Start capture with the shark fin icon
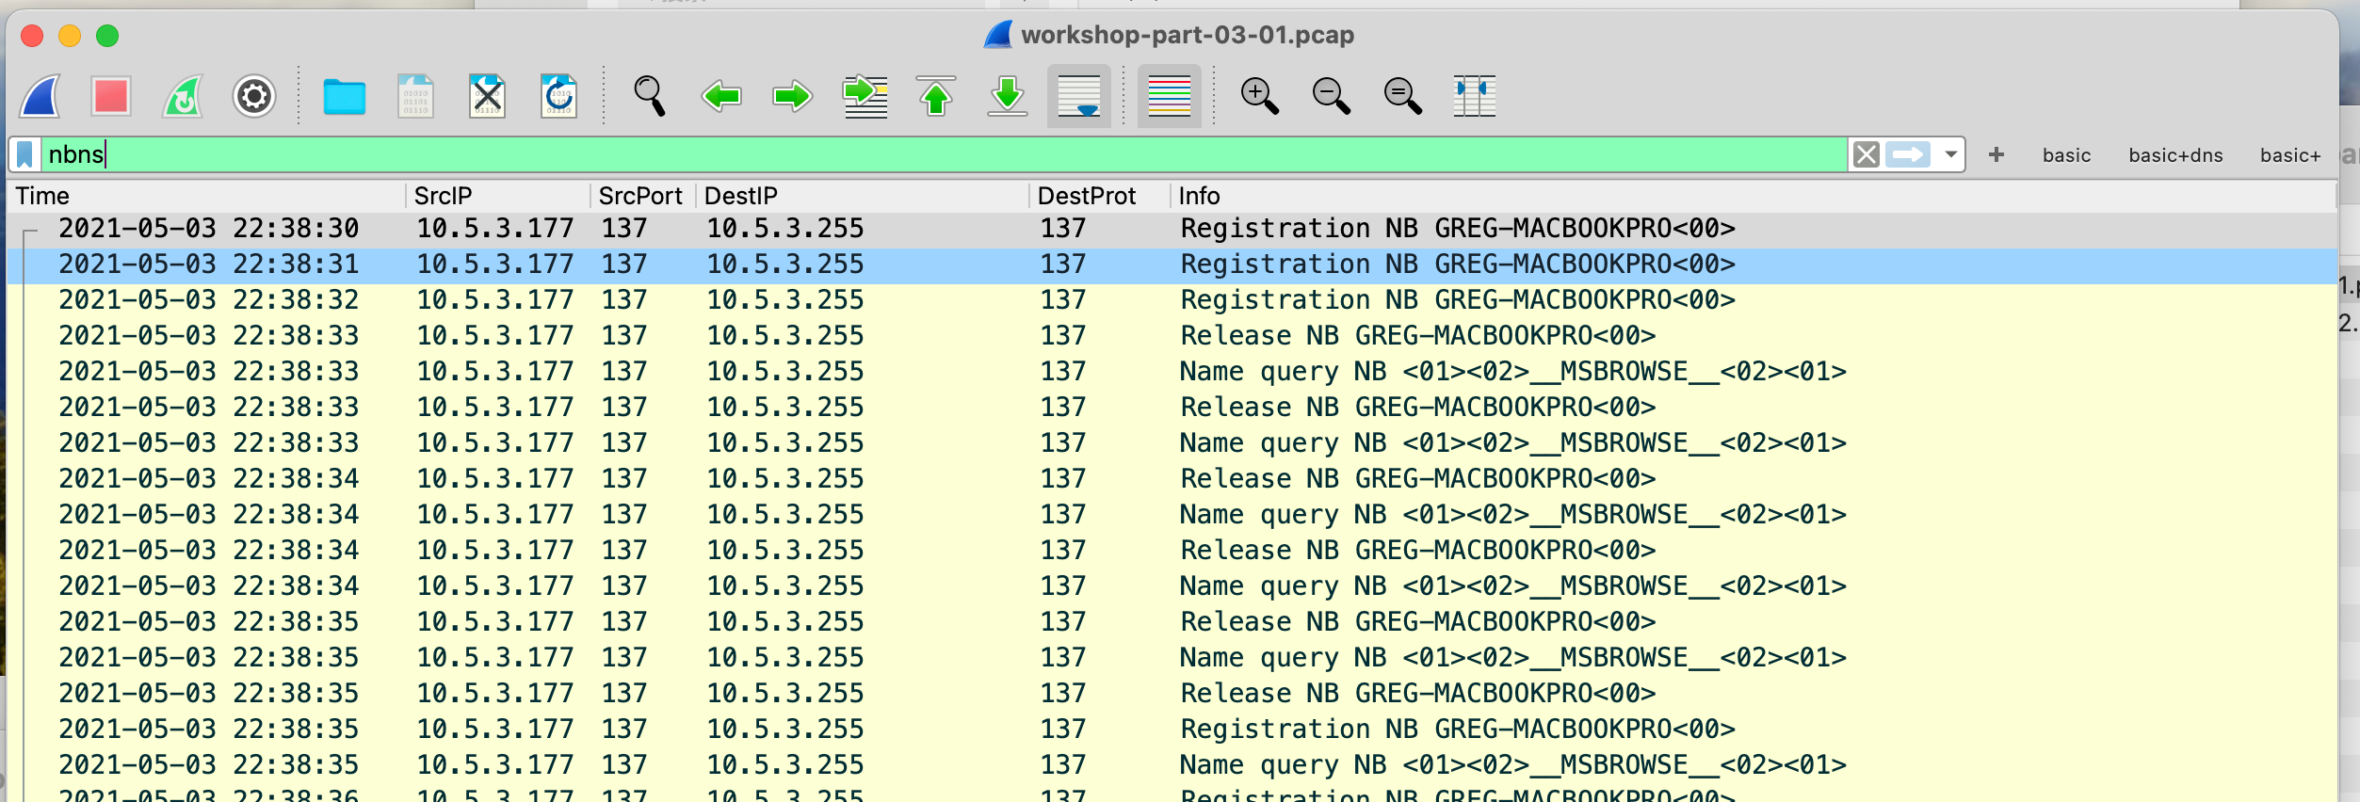The image size is (2360, 802). pyautogui.click(x=41, y=96)
